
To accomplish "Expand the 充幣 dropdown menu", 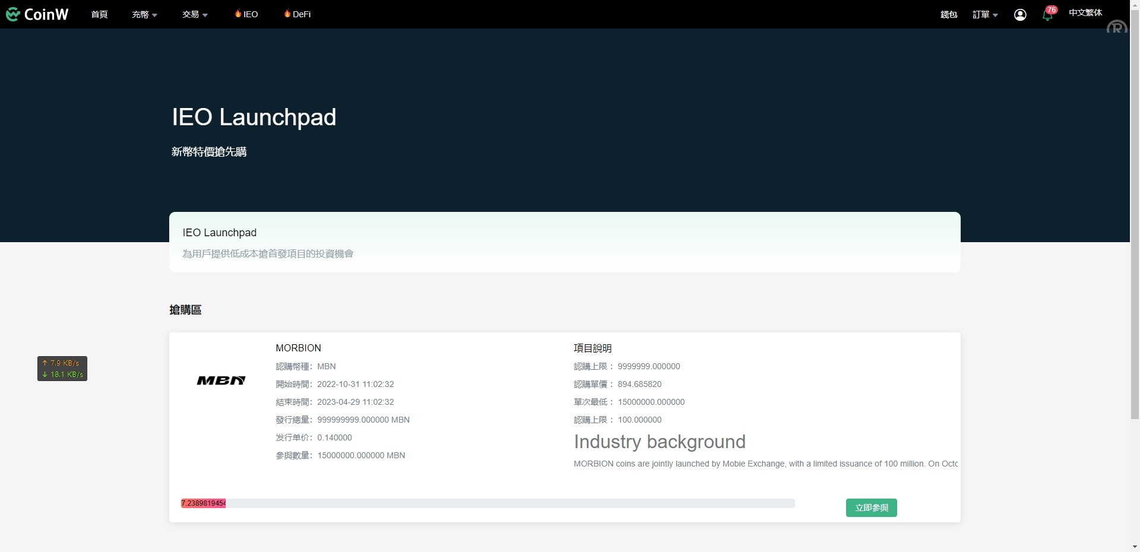I will coord(144,14).
